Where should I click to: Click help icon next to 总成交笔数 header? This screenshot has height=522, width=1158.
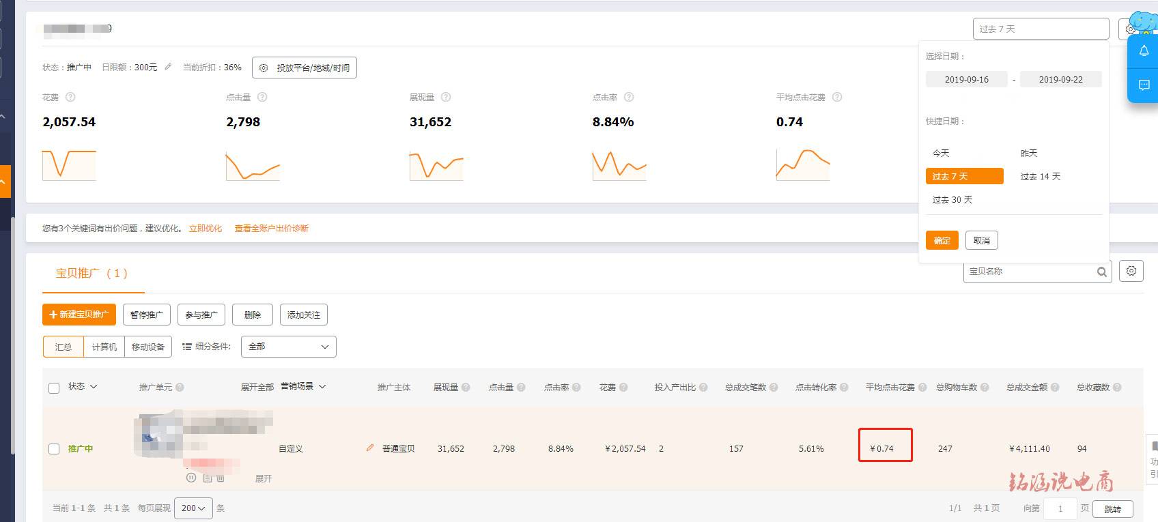pos(774,387)
